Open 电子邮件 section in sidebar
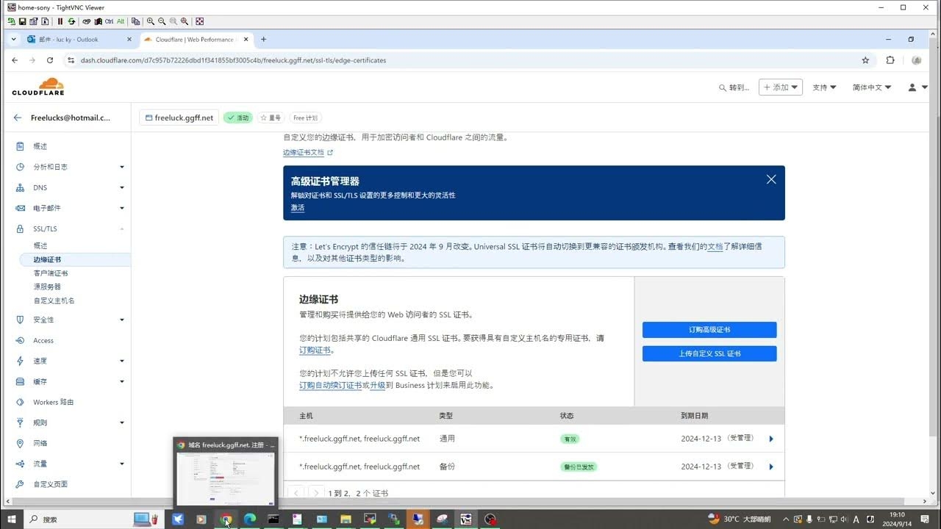 [46, 208]
